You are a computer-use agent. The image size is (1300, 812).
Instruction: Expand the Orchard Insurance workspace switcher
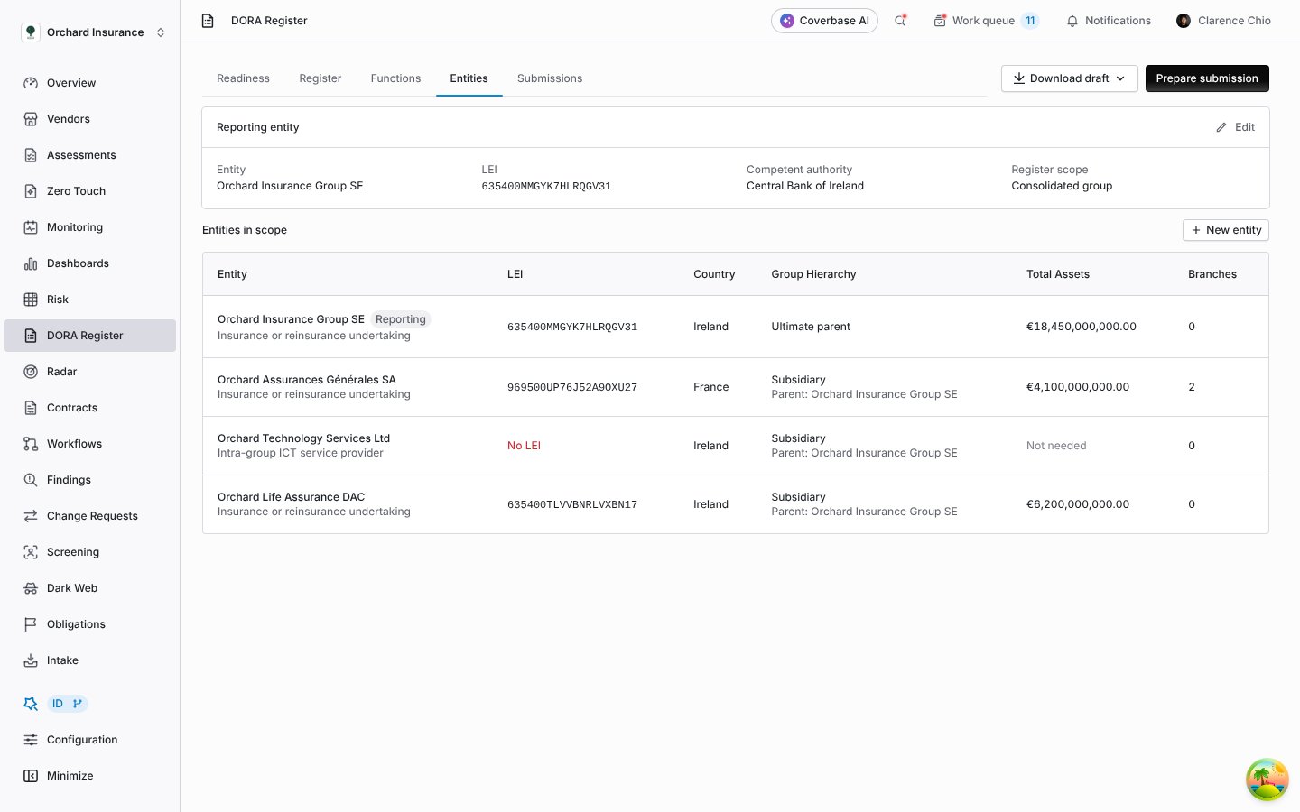click(x=94, y=32)
